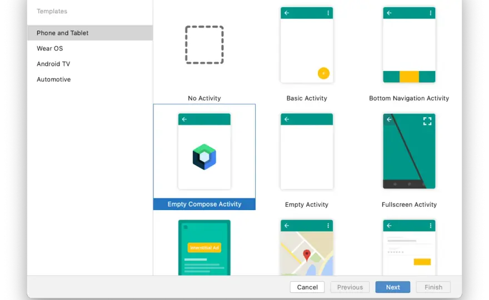Click the red map pin icon
Viewport: 489px width, 300px height.
307,255
